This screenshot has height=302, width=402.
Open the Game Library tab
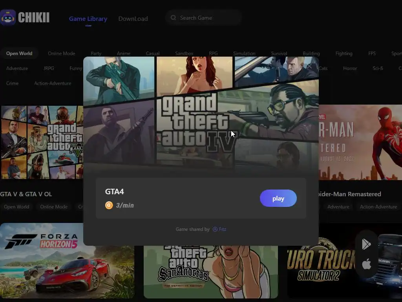coord(88,19)
